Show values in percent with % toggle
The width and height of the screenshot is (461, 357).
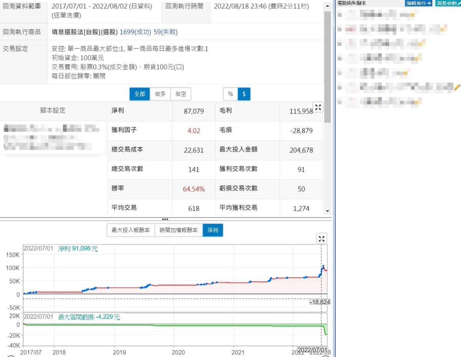click(230, 94)
